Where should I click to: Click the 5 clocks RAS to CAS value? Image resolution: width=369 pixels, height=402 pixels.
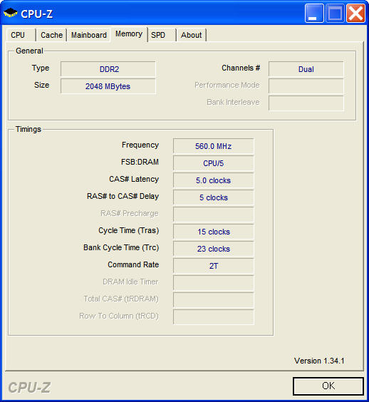(x=214, y=197)
